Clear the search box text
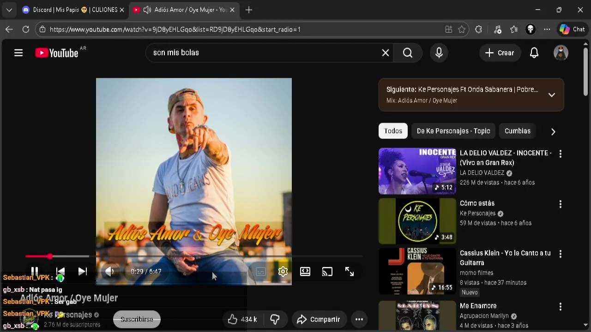The image size is (591, 332). tap(386, 53)
